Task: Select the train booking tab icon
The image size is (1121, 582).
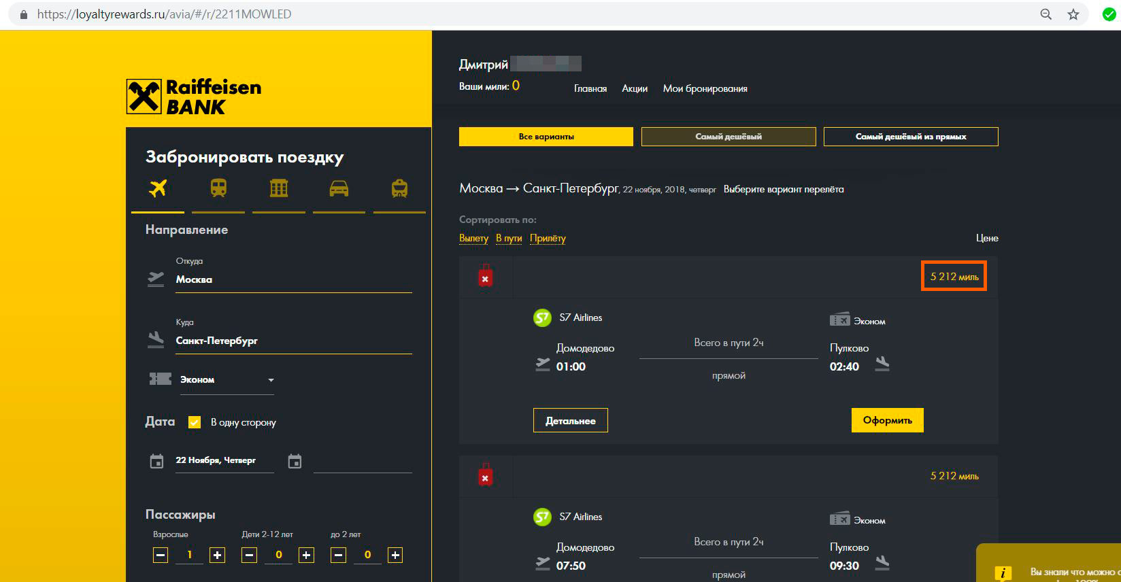Action: click(x=218, y=188)
